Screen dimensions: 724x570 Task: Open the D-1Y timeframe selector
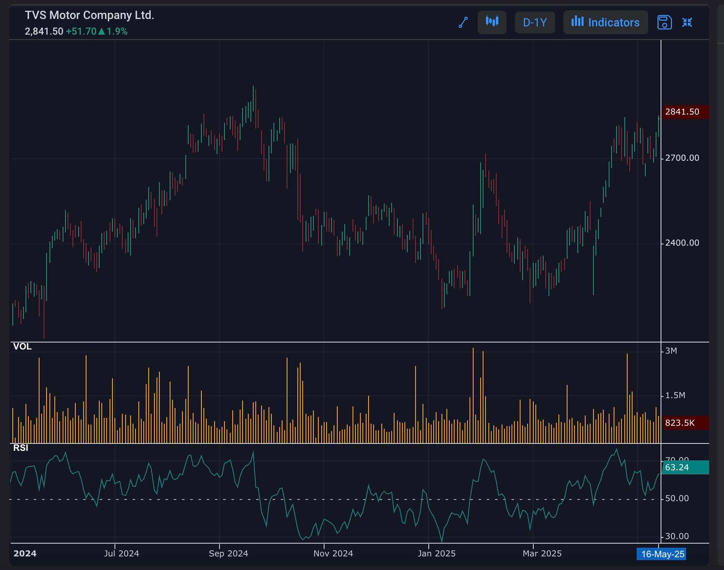point(535,22)
